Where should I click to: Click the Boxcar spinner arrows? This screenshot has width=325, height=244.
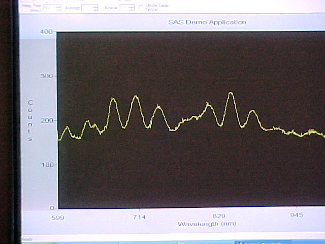coord(132,8)
